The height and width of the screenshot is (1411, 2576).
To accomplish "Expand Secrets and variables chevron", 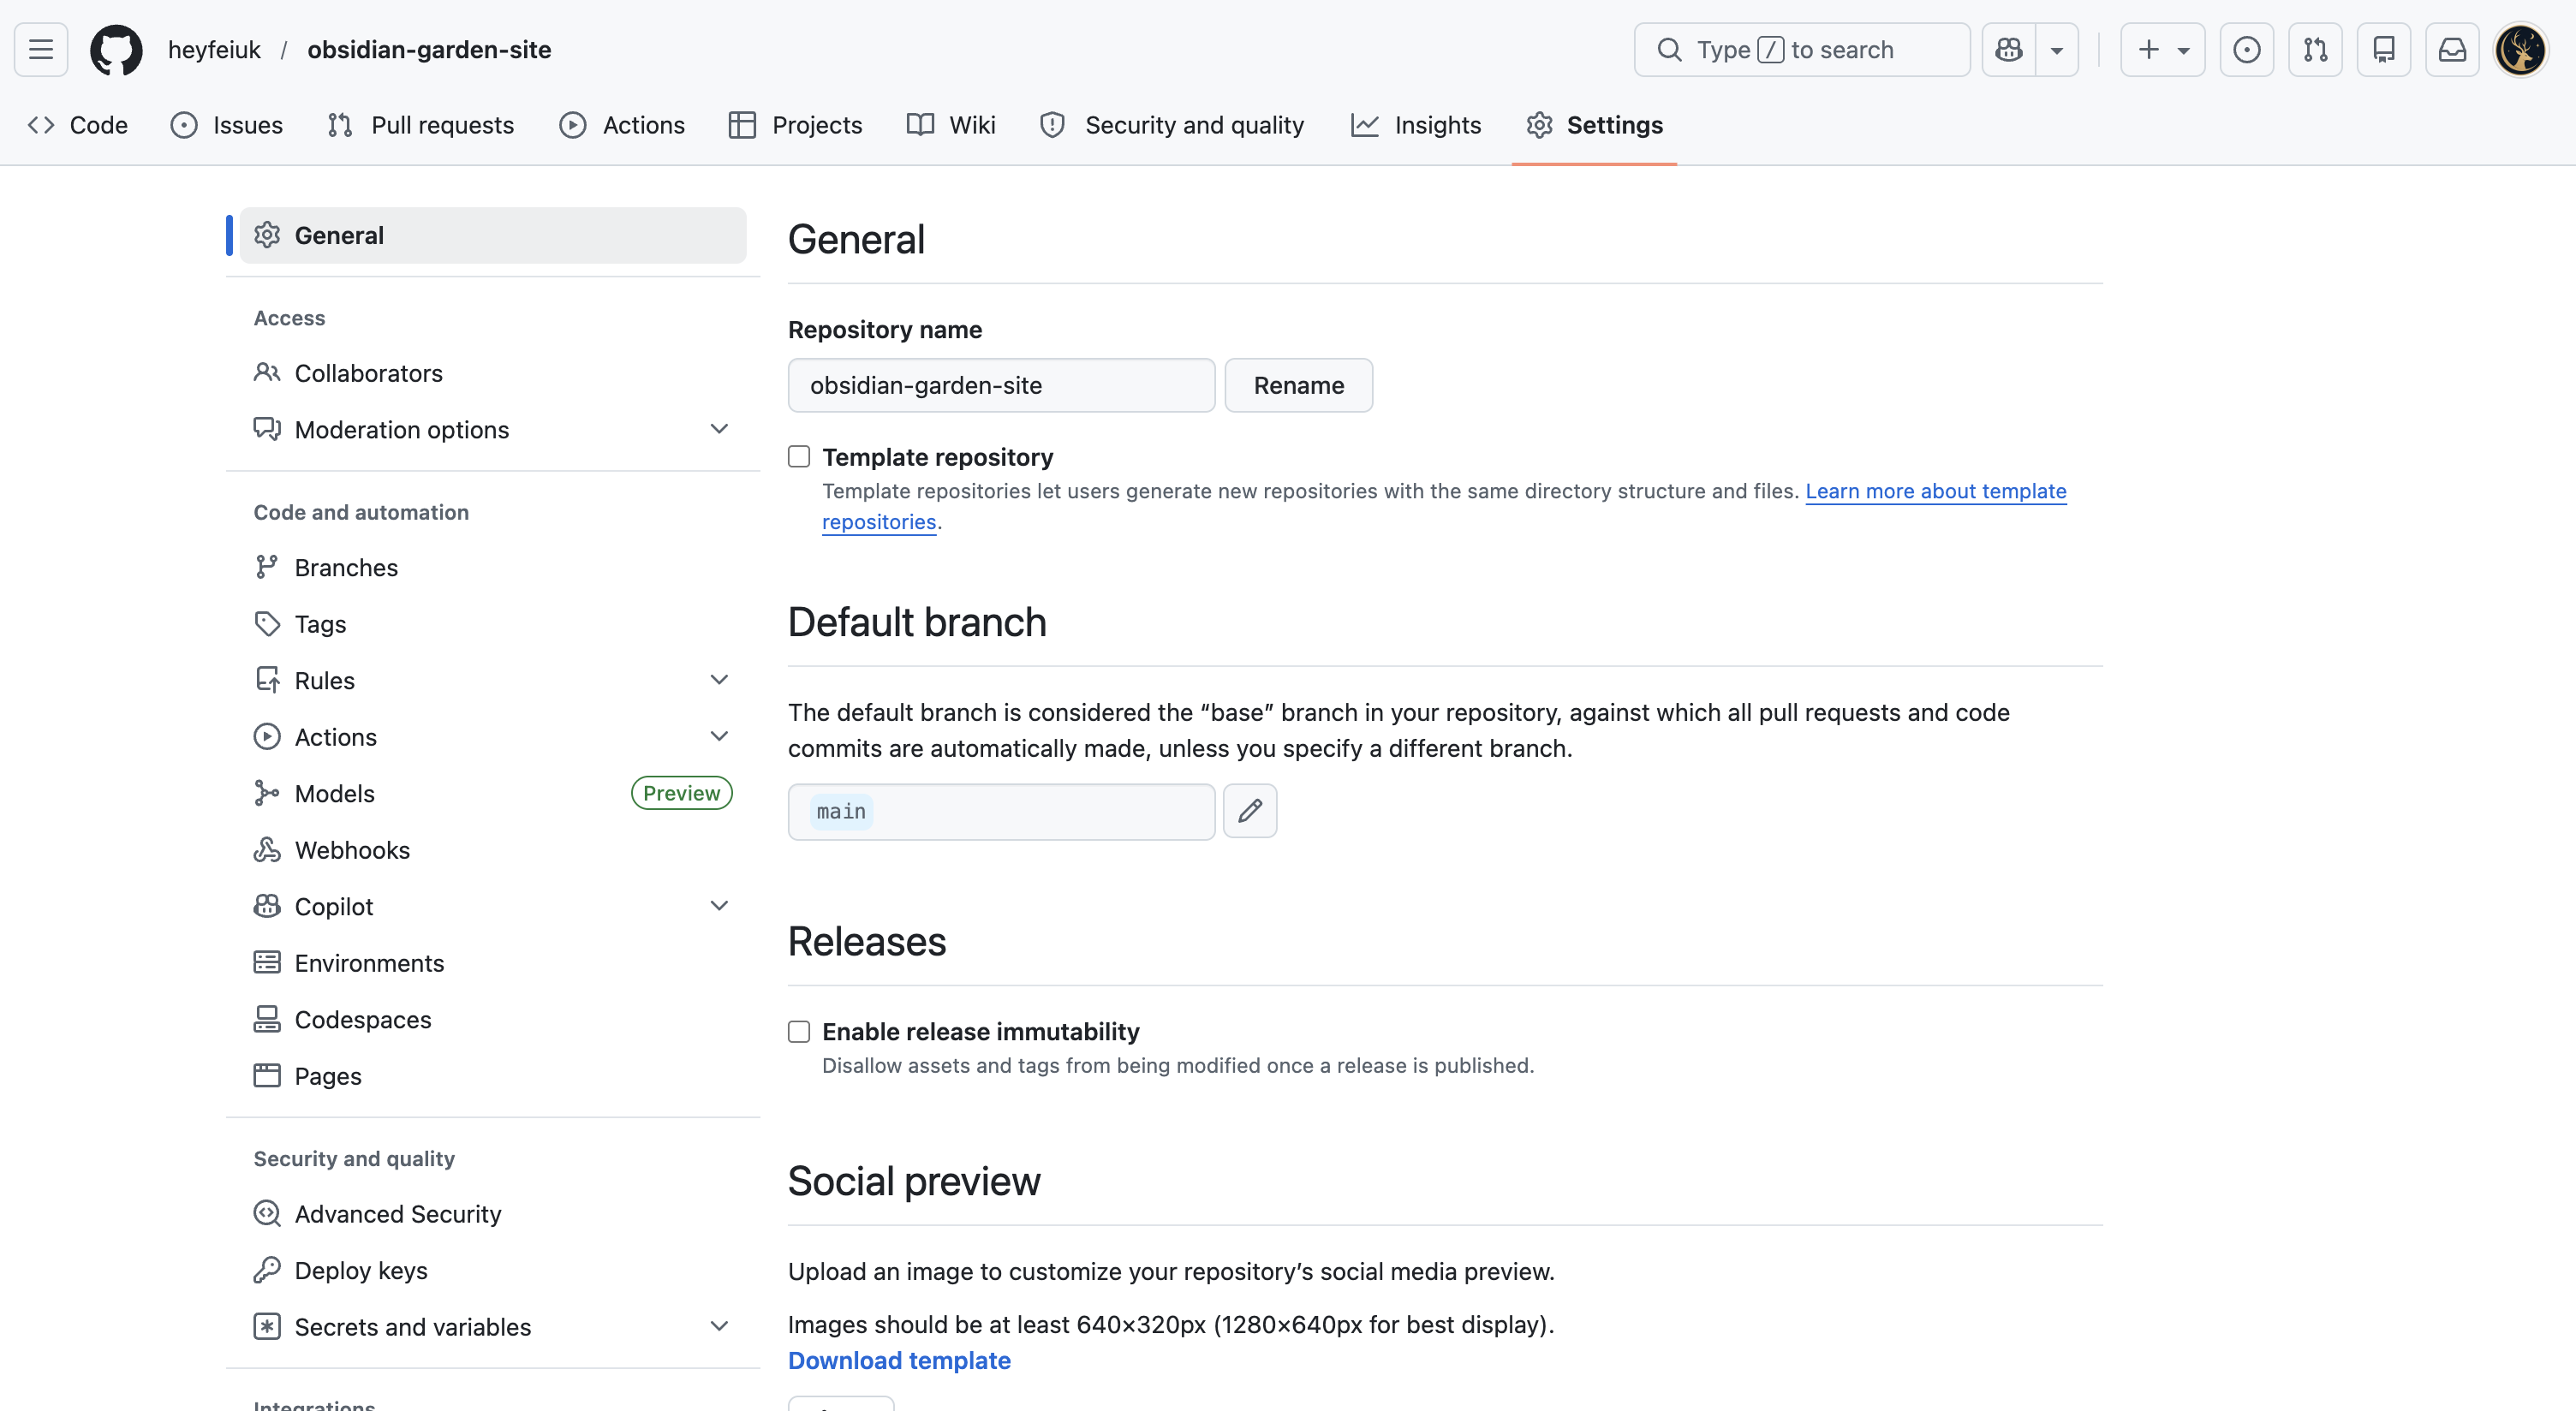I will (719, 1327).
